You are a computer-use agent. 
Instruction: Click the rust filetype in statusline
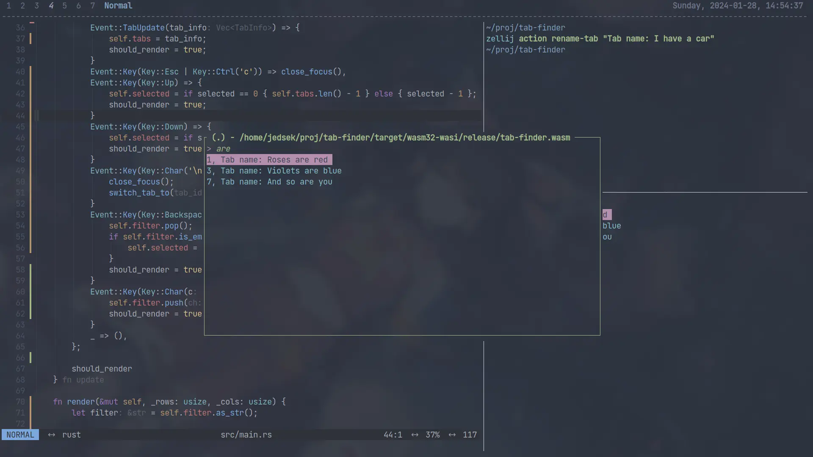[71, 435]
